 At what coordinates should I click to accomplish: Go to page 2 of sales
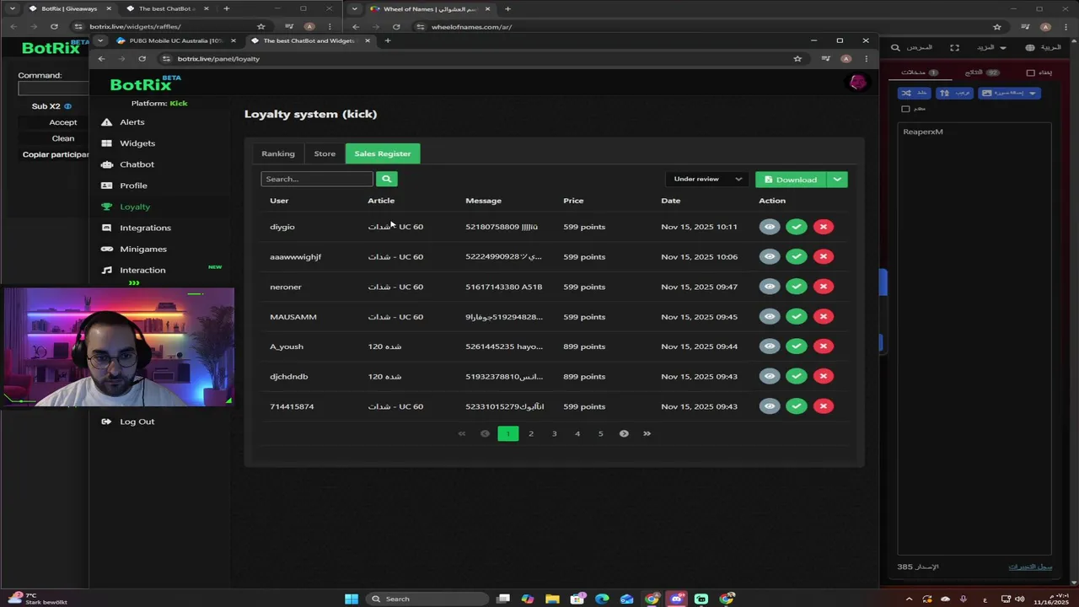531,433
